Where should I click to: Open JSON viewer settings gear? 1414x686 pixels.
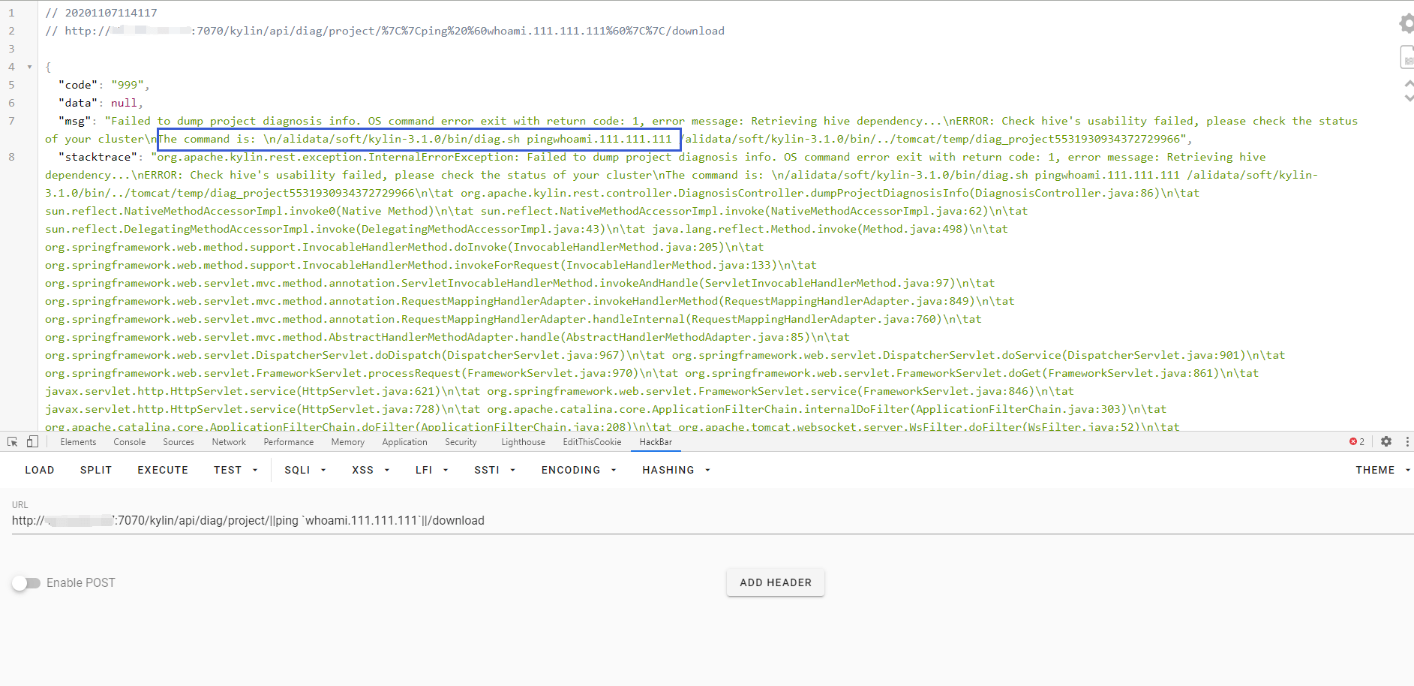tap(1406, 24)
